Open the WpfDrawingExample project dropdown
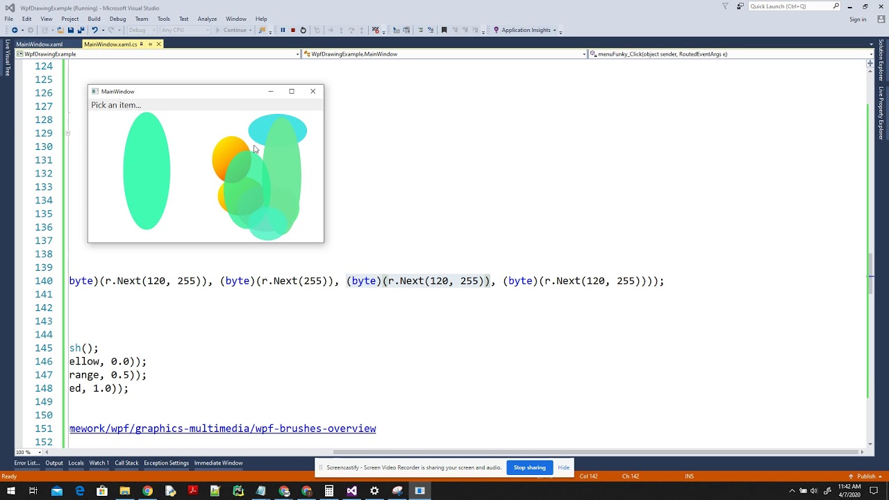Image resolution: width=889 pixels, height=500 pixels. pos(158,53)
